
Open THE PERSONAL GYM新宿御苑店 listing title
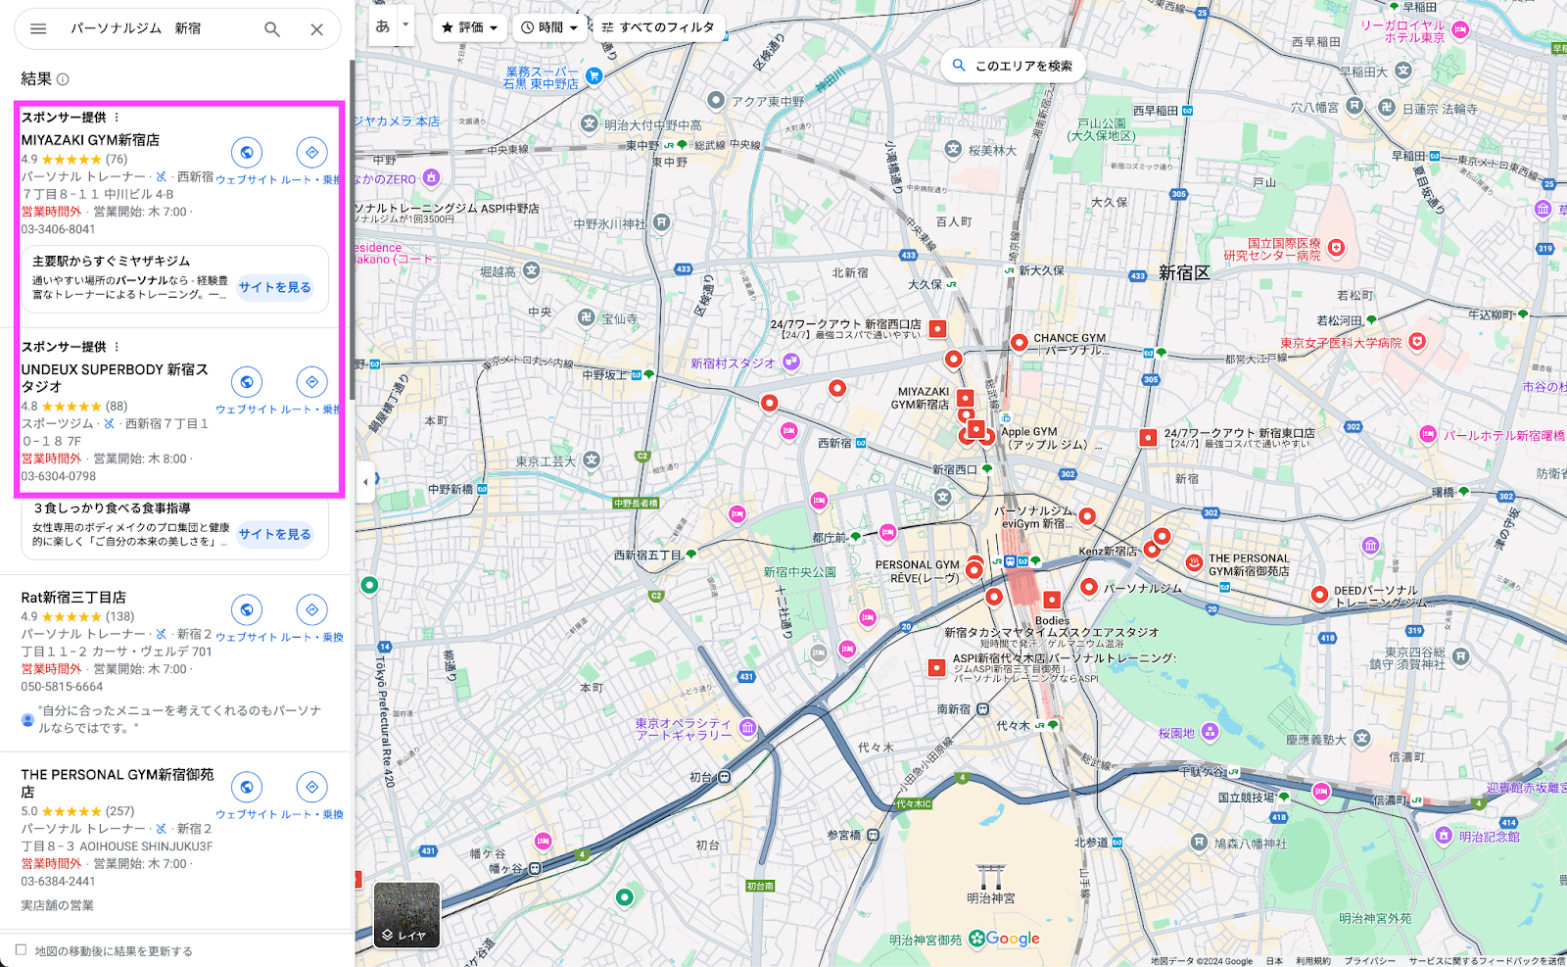pos(118,783)
